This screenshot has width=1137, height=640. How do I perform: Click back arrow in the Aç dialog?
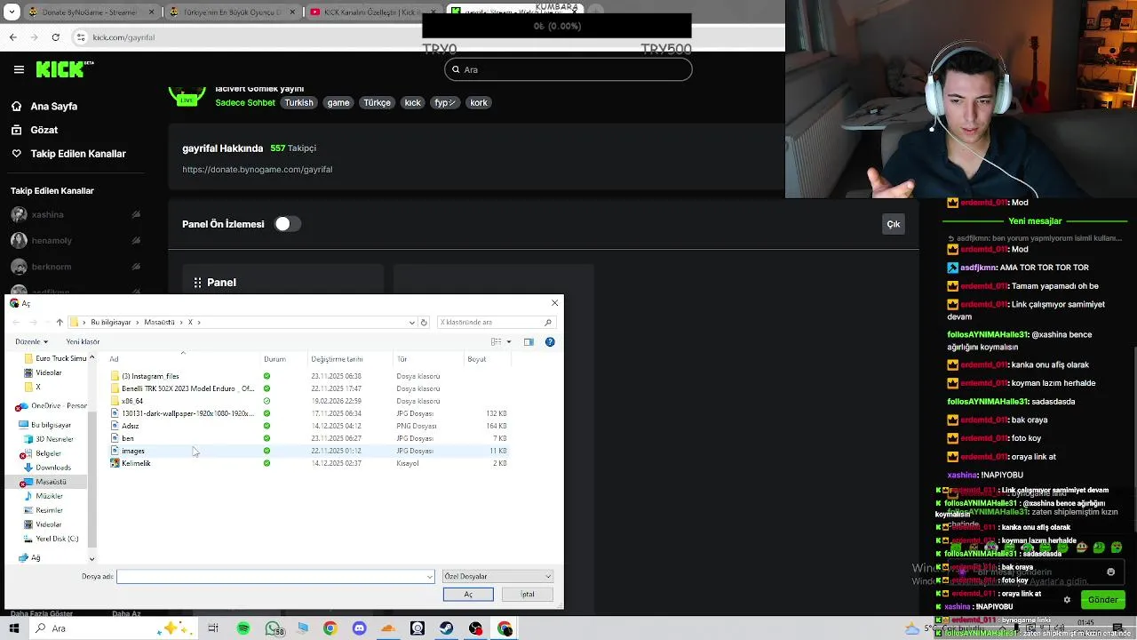[x=16, y=322]
